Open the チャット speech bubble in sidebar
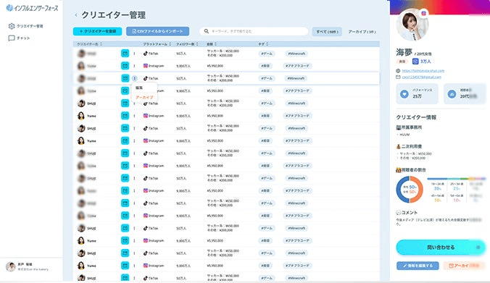 [12, 38]
